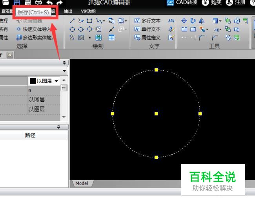Click the 购买 (Purchase) button
The image size is (255, 205).
point(211,2)
